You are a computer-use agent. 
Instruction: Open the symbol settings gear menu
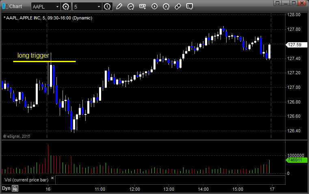pos(66,6)
